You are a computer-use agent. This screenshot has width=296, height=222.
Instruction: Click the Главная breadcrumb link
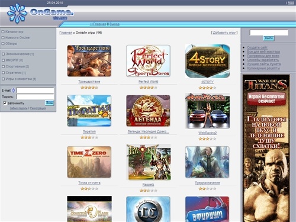(x=66, y=33)
